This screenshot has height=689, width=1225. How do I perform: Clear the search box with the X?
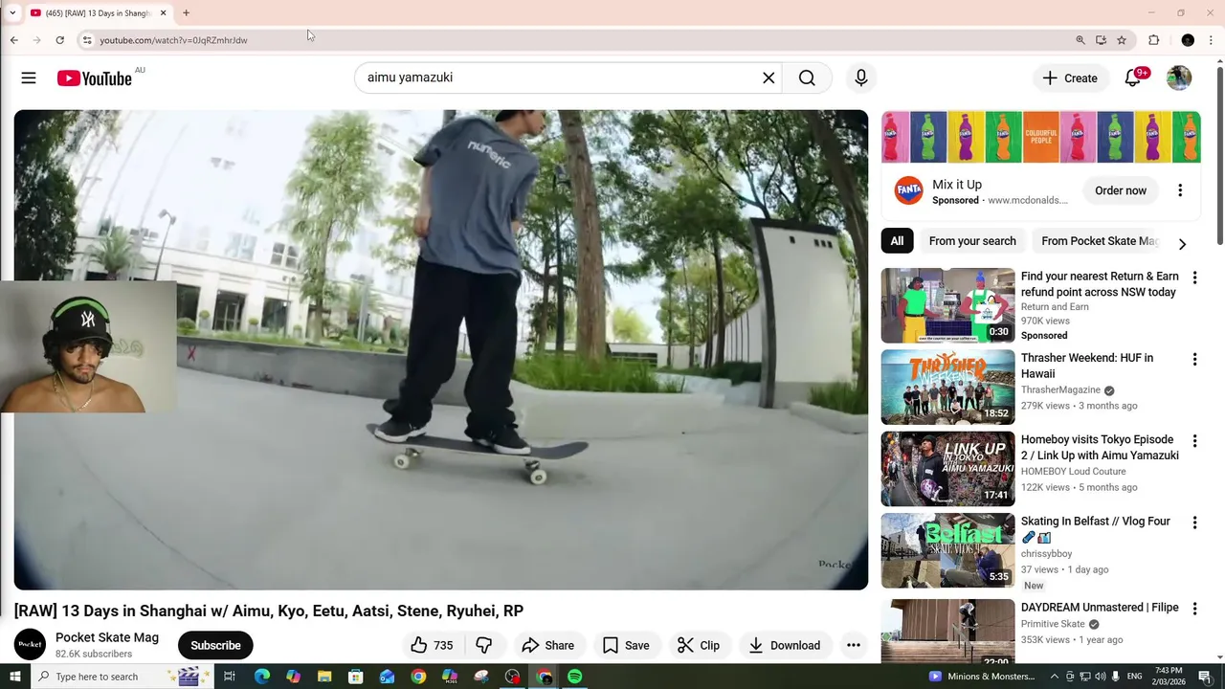[768, 78]
